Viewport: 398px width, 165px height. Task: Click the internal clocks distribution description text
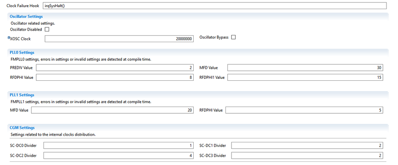pos(53,135)
